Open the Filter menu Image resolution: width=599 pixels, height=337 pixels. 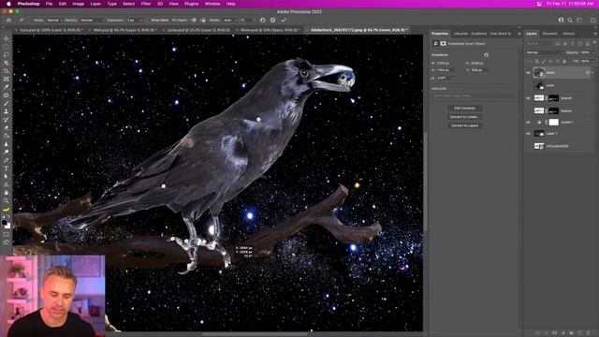tap(146, 4)
